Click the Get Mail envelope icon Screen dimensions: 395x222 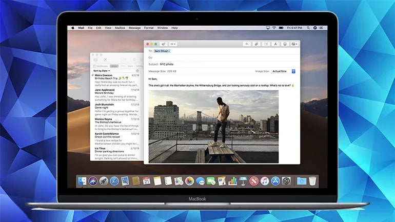(95, 60)
